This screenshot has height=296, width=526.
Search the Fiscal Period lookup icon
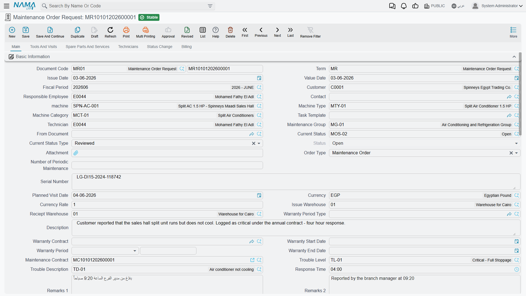tap(259, 87)
